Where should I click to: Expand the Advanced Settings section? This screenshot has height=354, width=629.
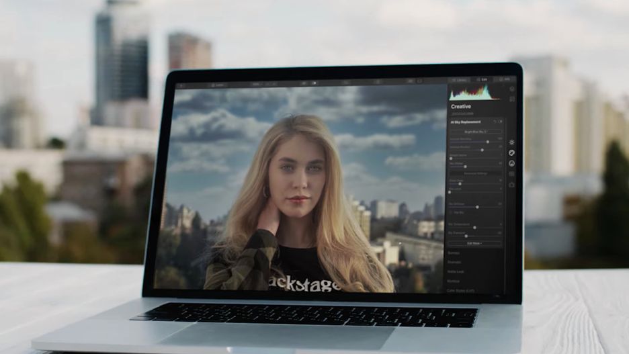475,173
